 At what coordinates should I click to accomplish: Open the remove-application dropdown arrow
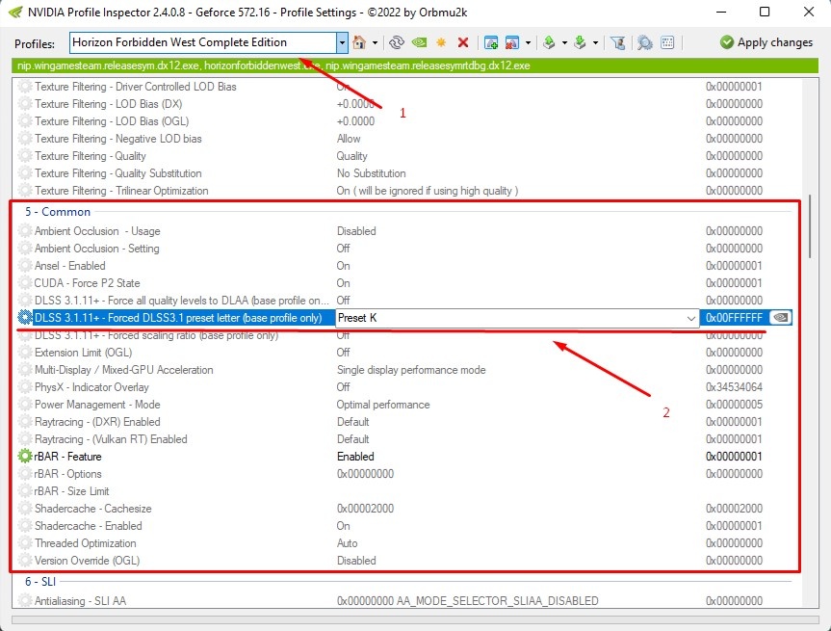(x=528, y=42)
